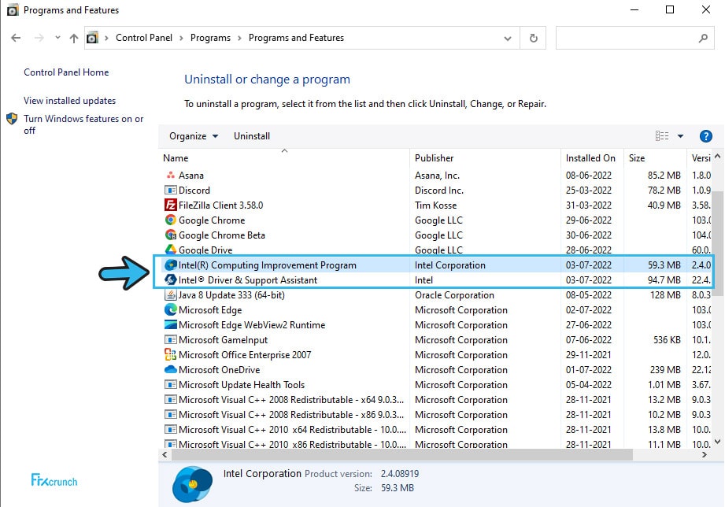Image resolution: width=725 pixels, height=507 pixels.
Task: Click the 239 MB size value
Action: tap(665, 369)
